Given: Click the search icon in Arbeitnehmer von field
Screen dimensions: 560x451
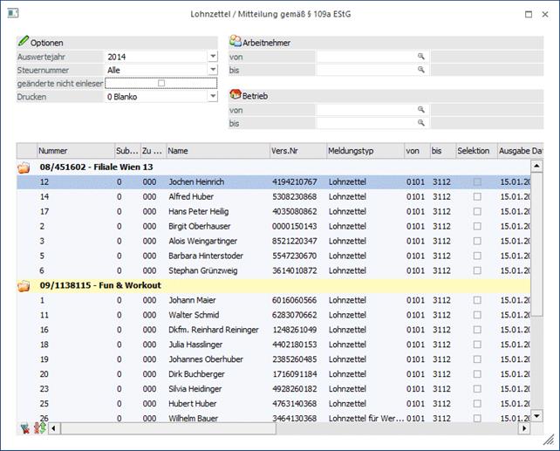Looking at the screenshot, I should [x=420, y=56].
